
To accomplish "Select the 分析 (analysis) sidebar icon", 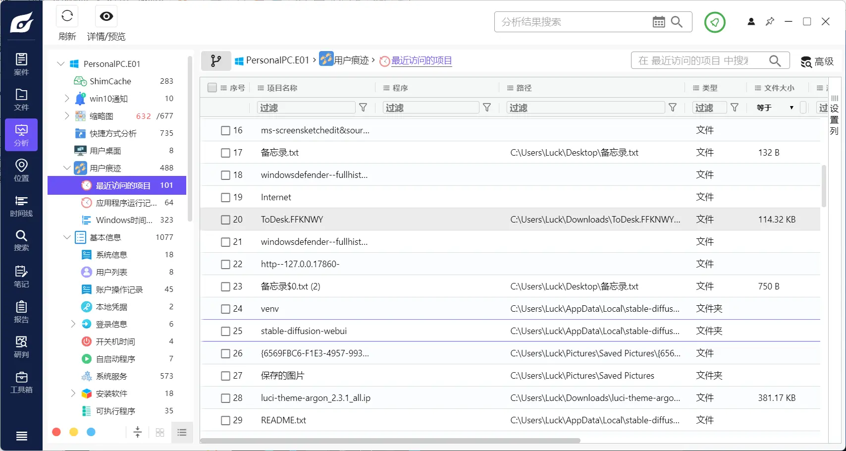I will [21, 135].
